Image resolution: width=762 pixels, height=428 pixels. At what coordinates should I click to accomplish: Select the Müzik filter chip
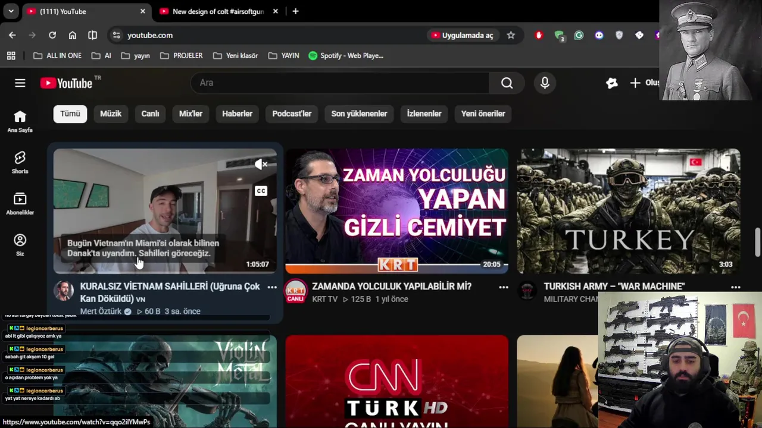(x=111, y=114)
